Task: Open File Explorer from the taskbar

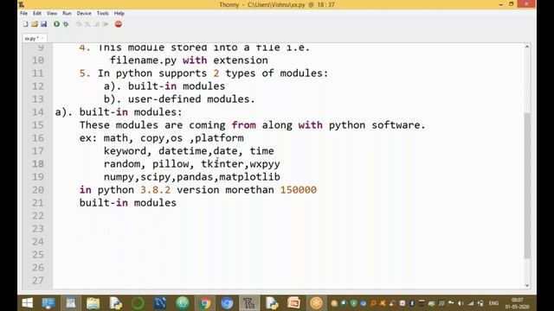Action: pyautogui.click(x=93, y=303)
